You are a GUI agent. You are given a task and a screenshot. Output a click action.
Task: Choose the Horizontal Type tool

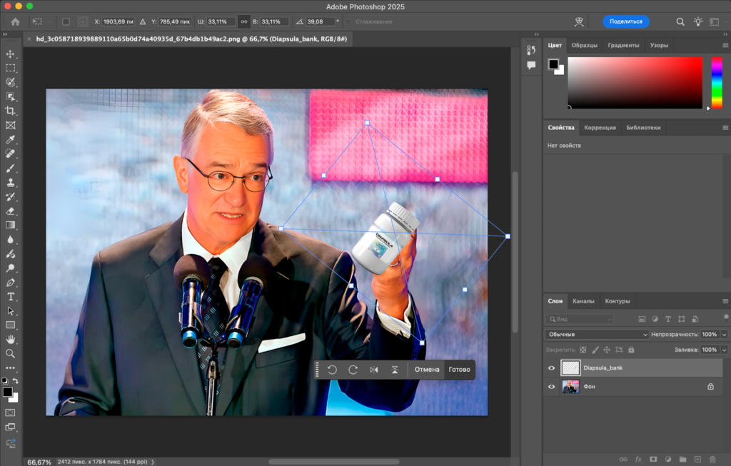pos(11,297)
